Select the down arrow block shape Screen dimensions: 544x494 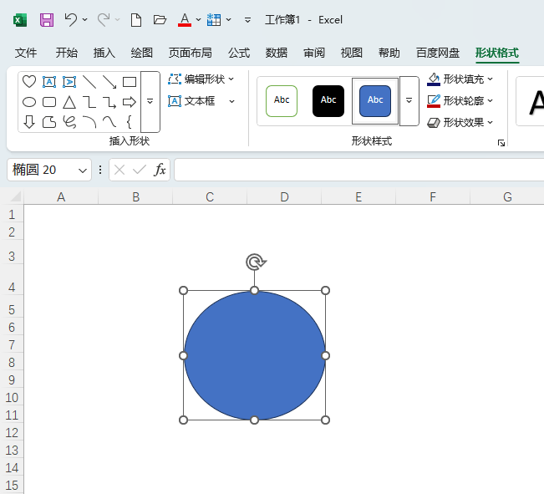click(x=29, y=122)
